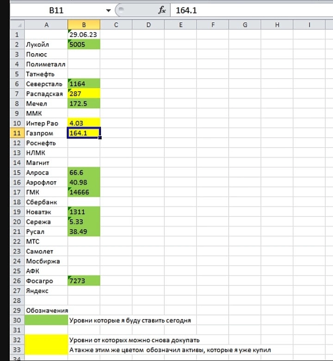
Task: Click the cell Новатэк
Action: coord(46,212)
